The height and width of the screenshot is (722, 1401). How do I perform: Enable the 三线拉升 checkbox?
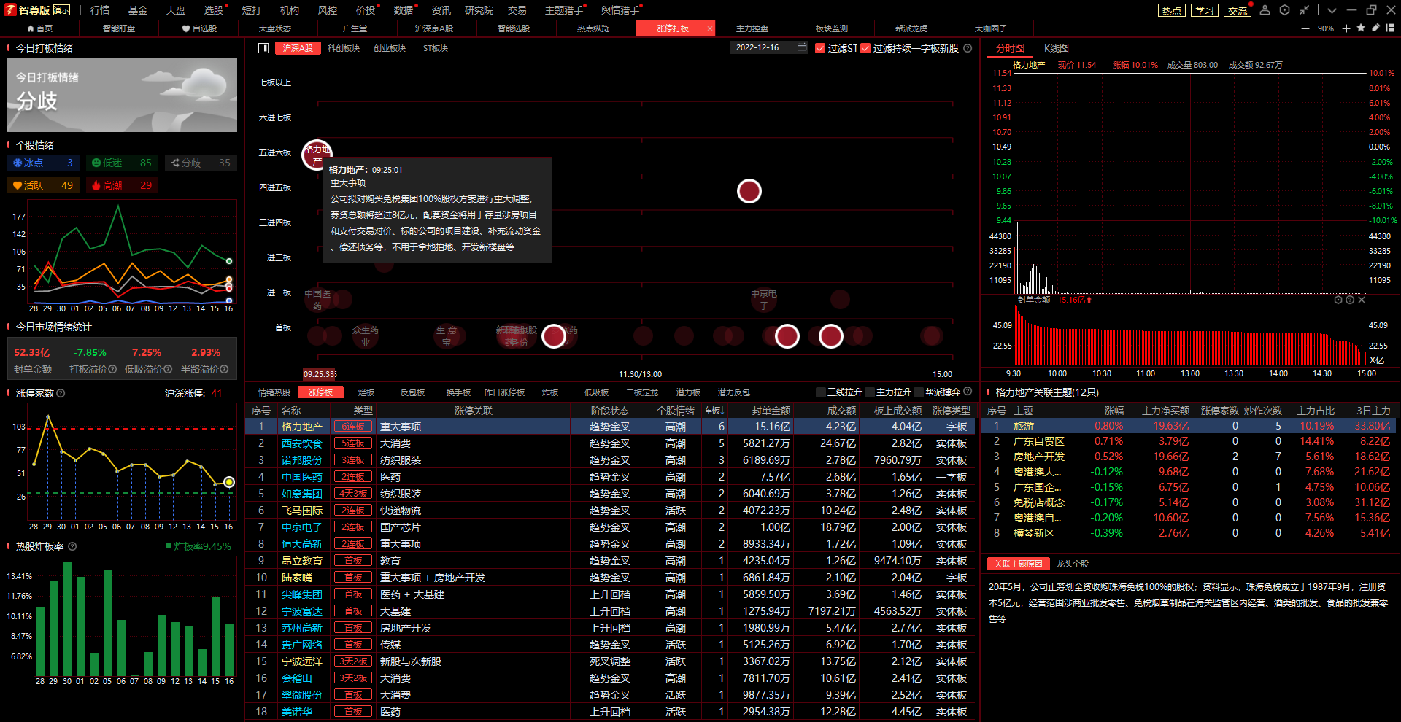coord(821,392)
